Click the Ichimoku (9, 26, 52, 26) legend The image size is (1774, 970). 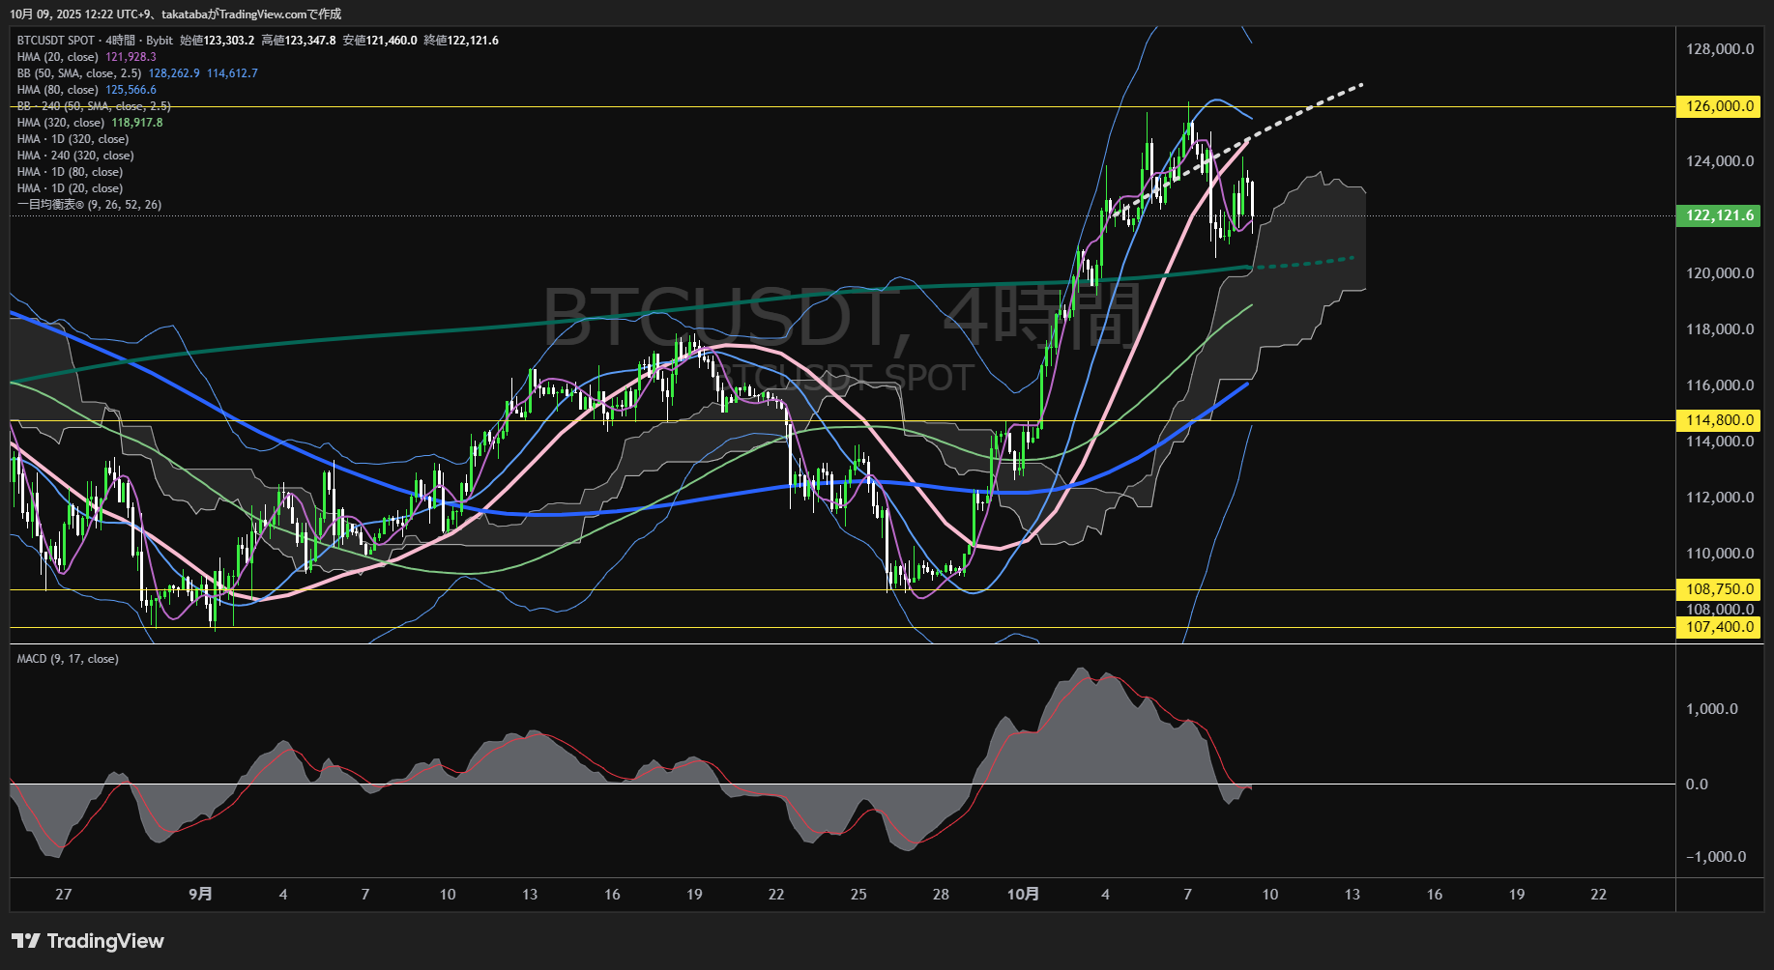(89, 205)
